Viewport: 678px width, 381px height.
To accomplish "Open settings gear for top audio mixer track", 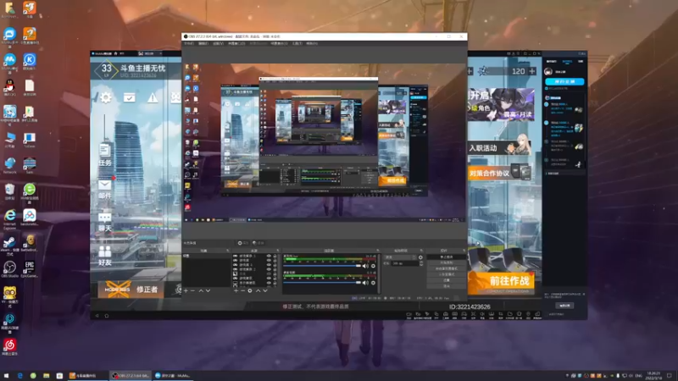I will click(x=373, y=266).
